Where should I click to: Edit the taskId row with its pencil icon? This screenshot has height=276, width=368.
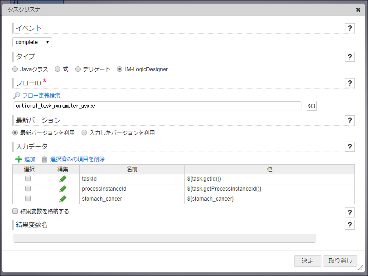63,178
